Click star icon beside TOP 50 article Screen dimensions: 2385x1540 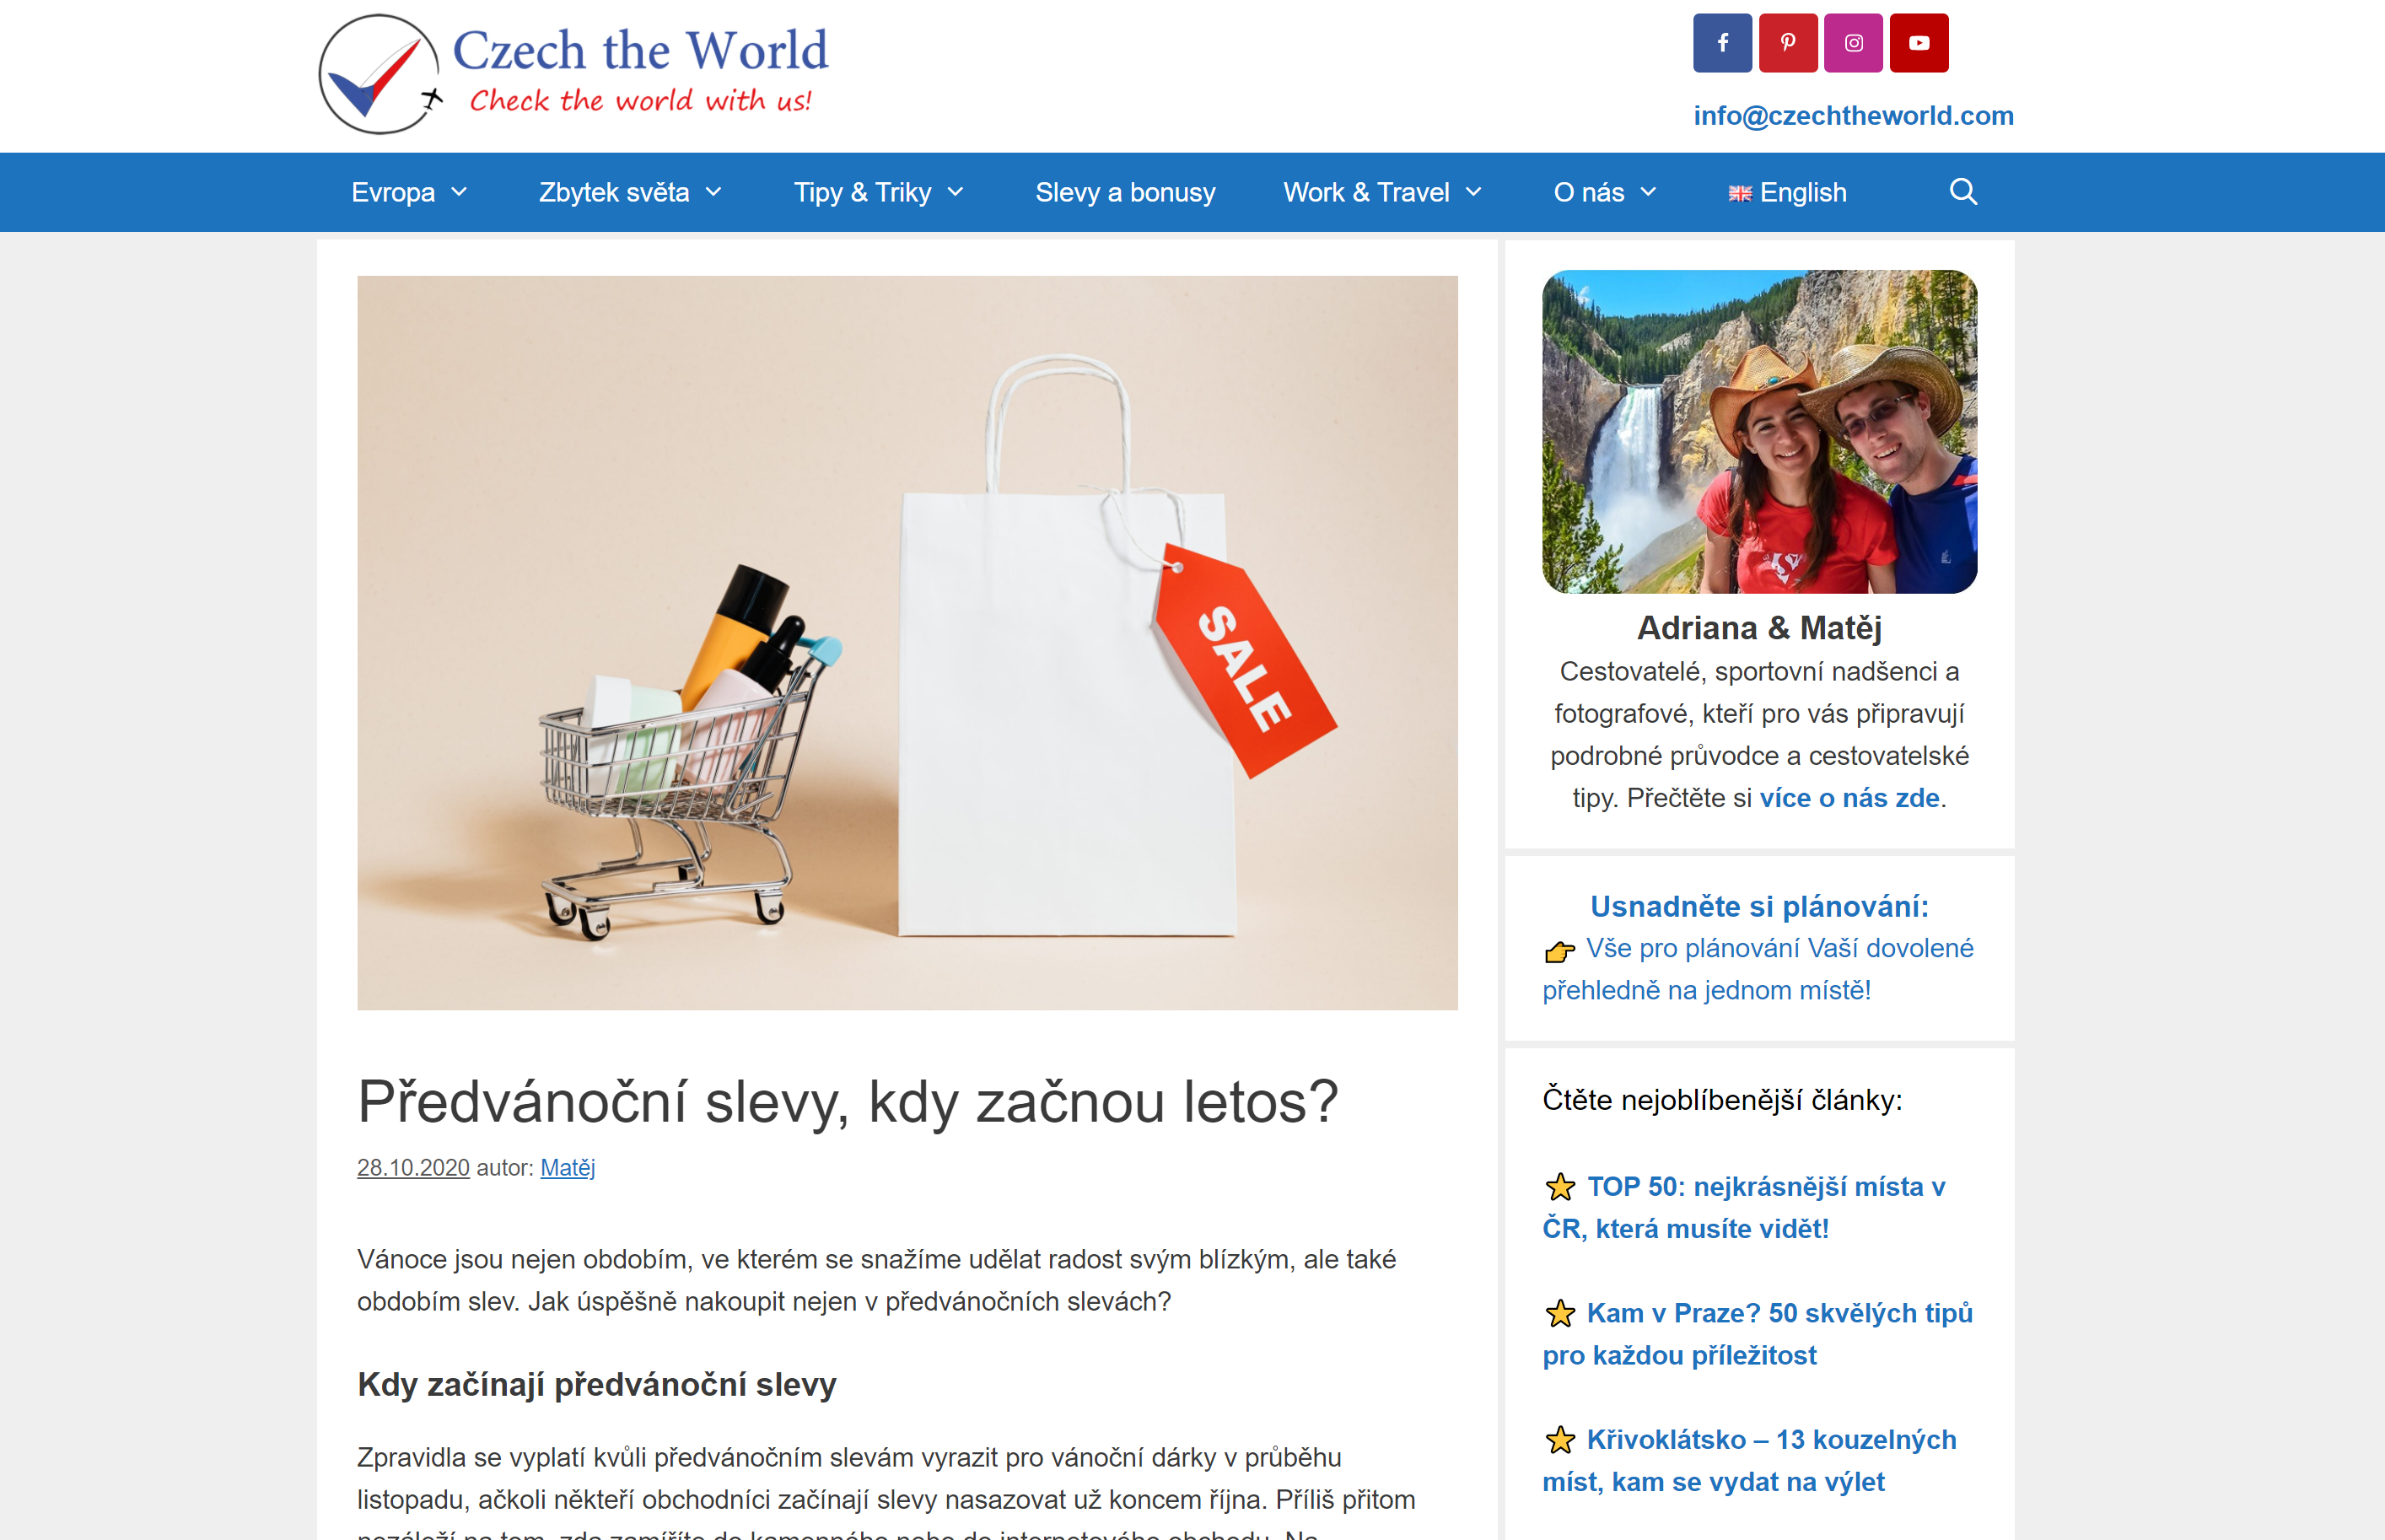(x=1560, y=1187)
